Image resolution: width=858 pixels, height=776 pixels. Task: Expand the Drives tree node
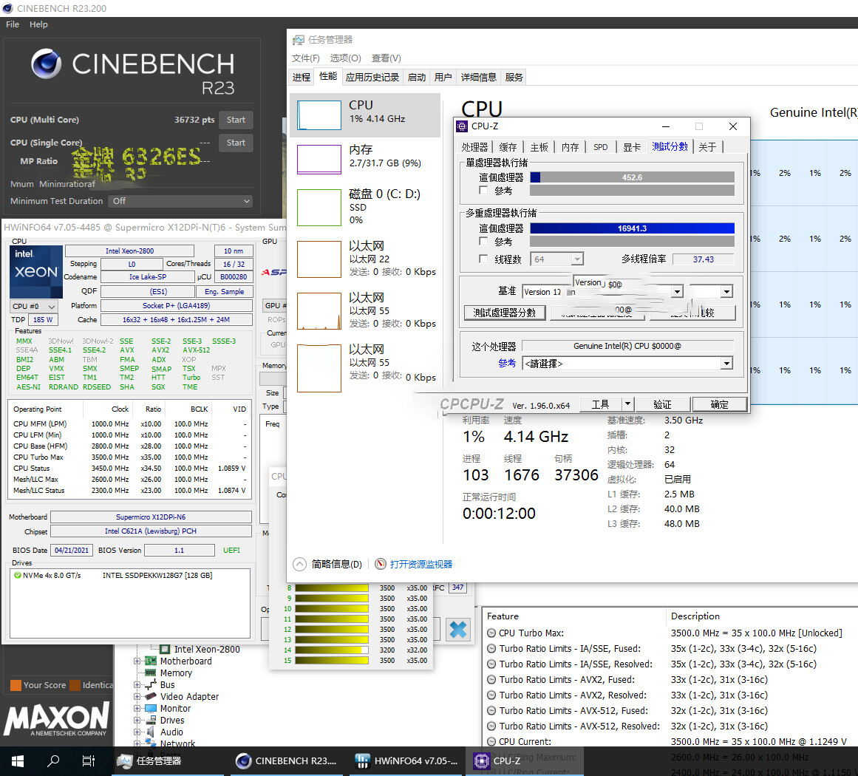(137, 720)
